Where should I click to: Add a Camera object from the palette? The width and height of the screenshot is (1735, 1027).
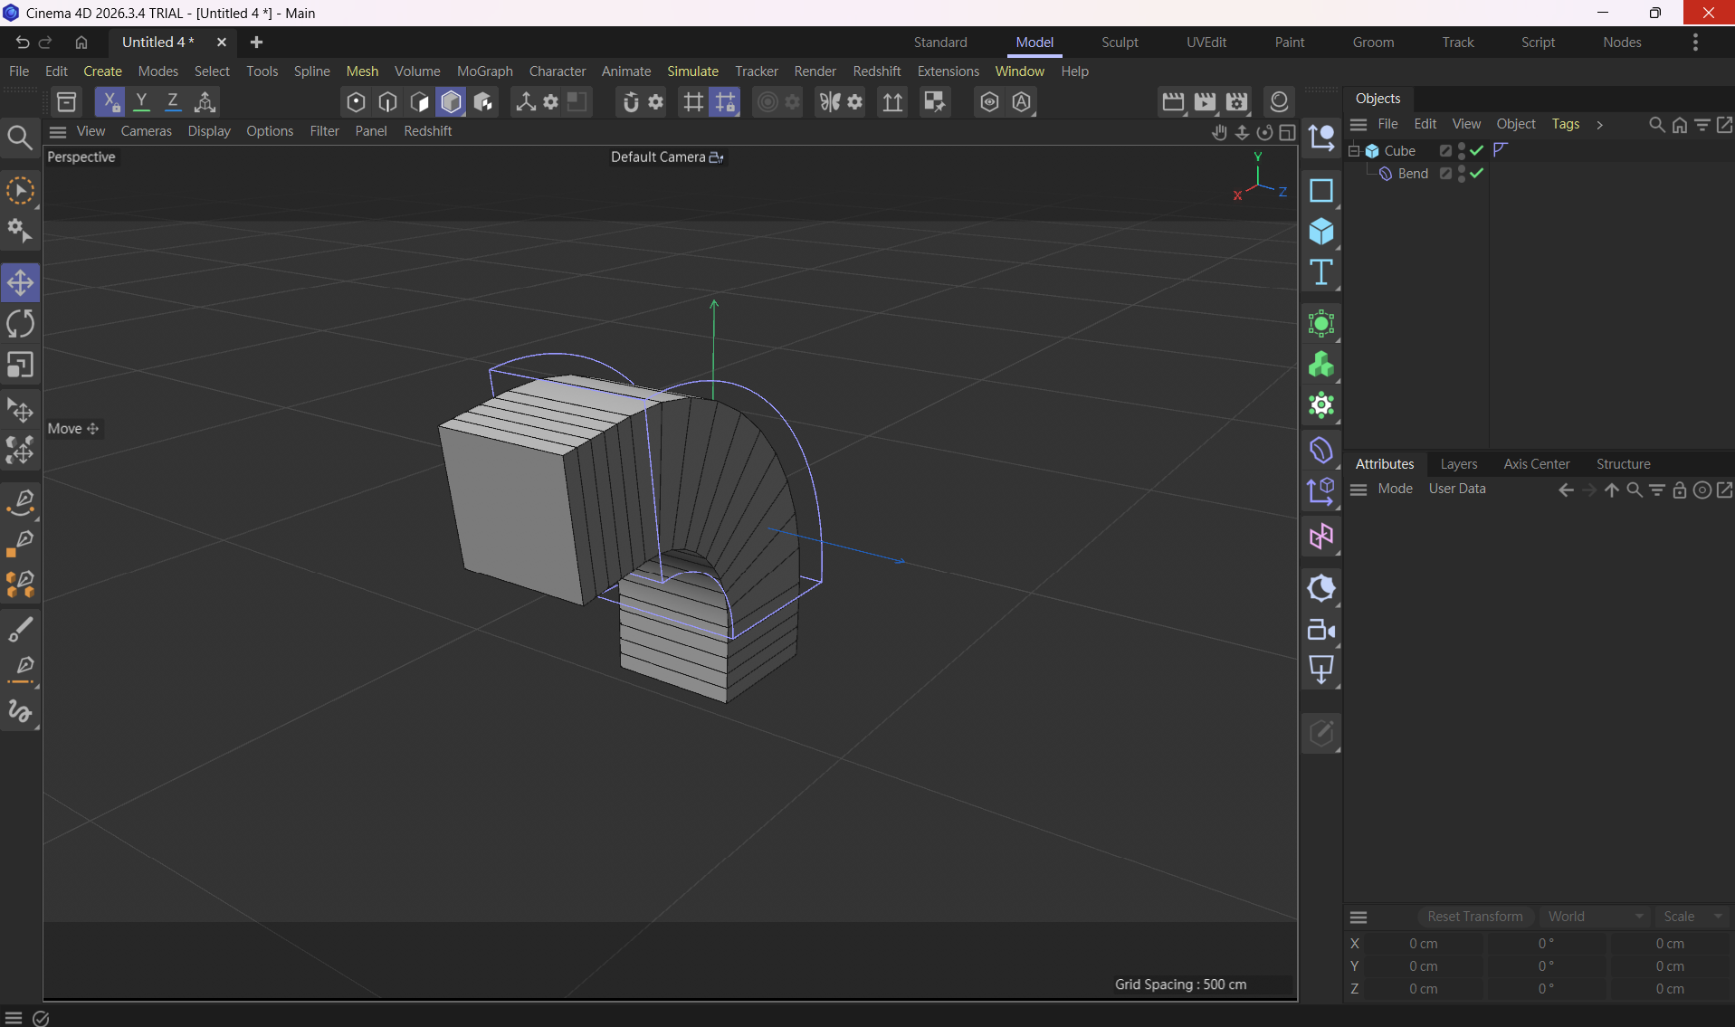pos(1321,630)
